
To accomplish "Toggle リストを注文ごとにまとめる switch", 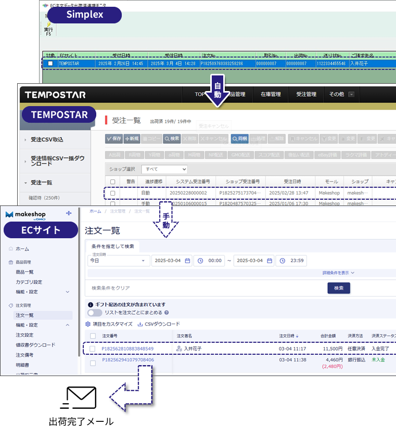I will (x=95, y=313).
